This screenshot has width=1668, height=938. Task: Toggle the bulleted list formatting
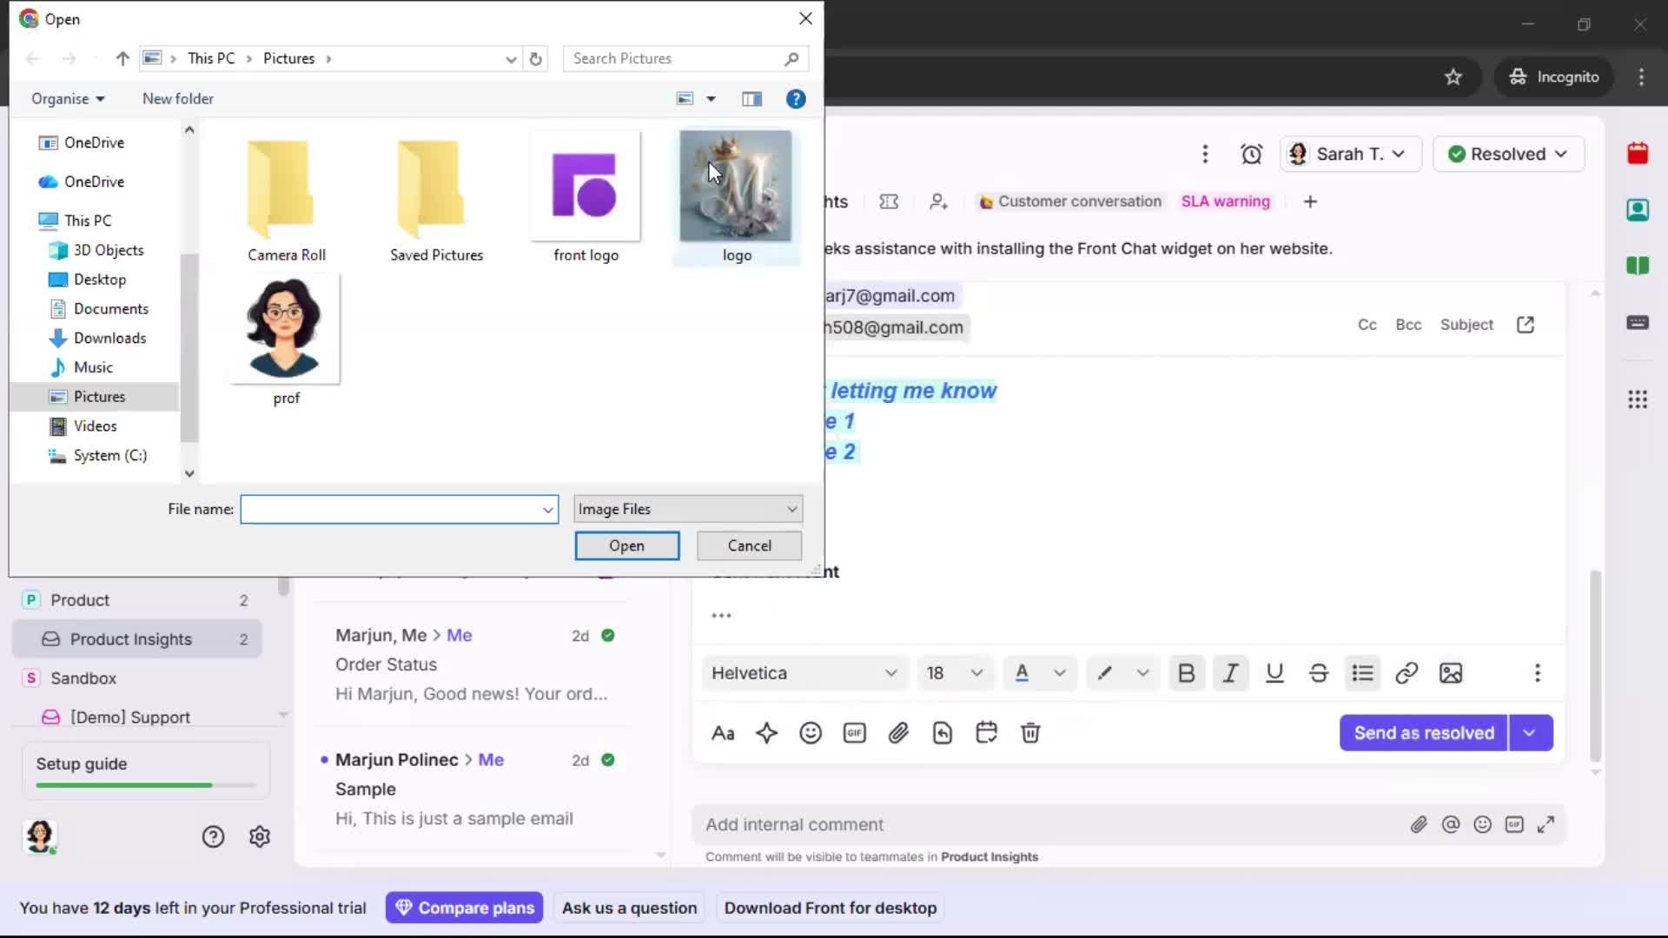[1363, 672]
